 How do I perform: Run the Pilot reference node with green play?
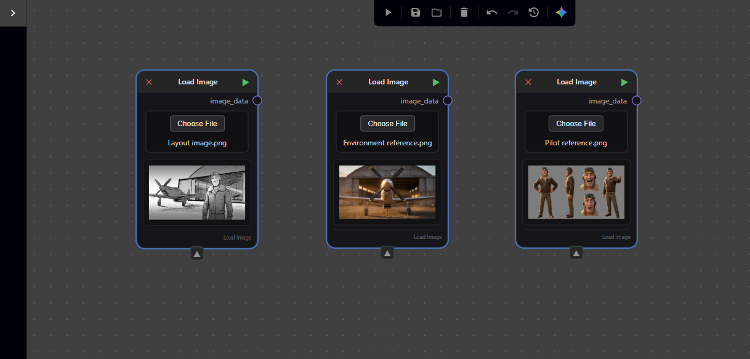624,83
